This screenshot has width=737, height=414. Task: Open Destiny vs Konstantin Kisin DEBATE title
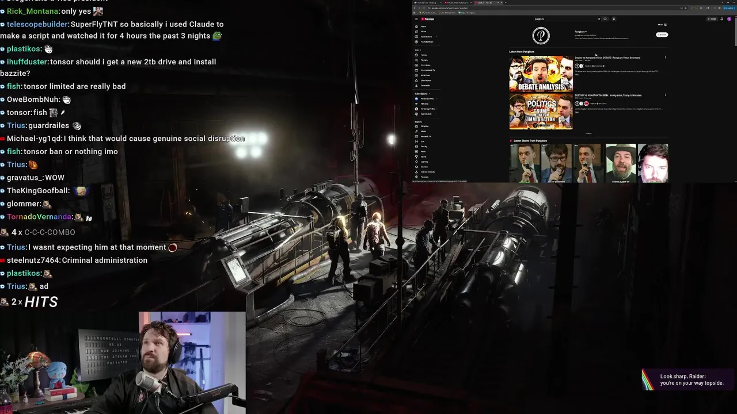pos(607,57)
